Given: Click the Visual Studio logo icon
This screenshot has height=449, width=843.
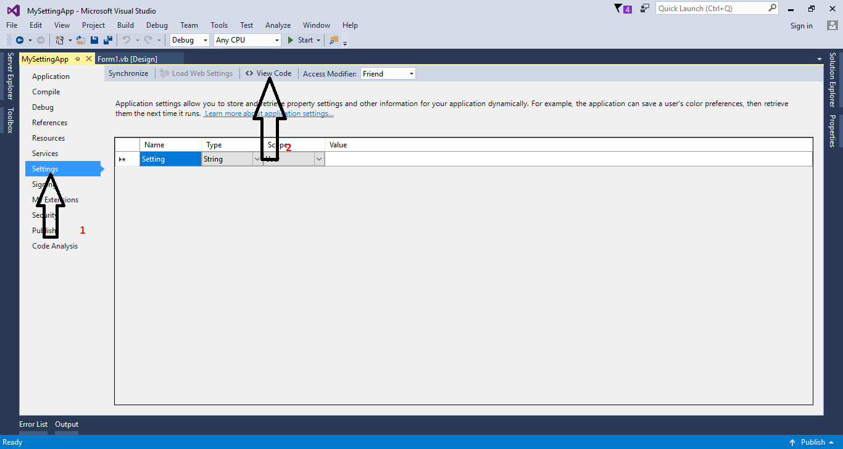Looking at the screenshot, I should (x=13, y=10).
